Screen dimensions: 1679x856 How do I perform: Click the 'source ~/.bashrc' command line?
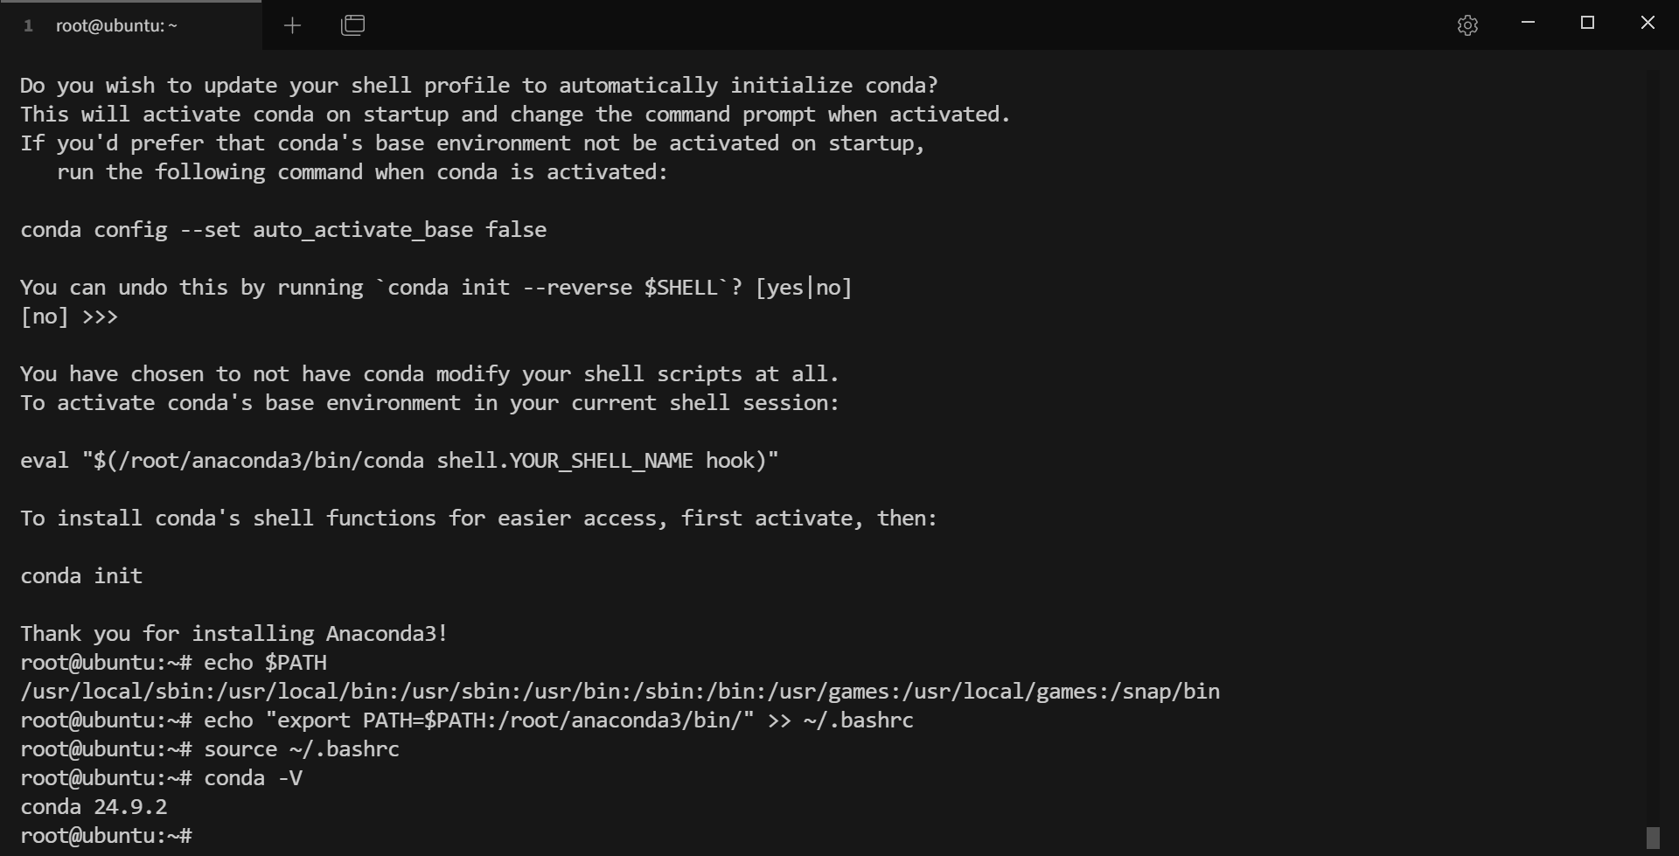pyautogui.click(x=210, y=749)
